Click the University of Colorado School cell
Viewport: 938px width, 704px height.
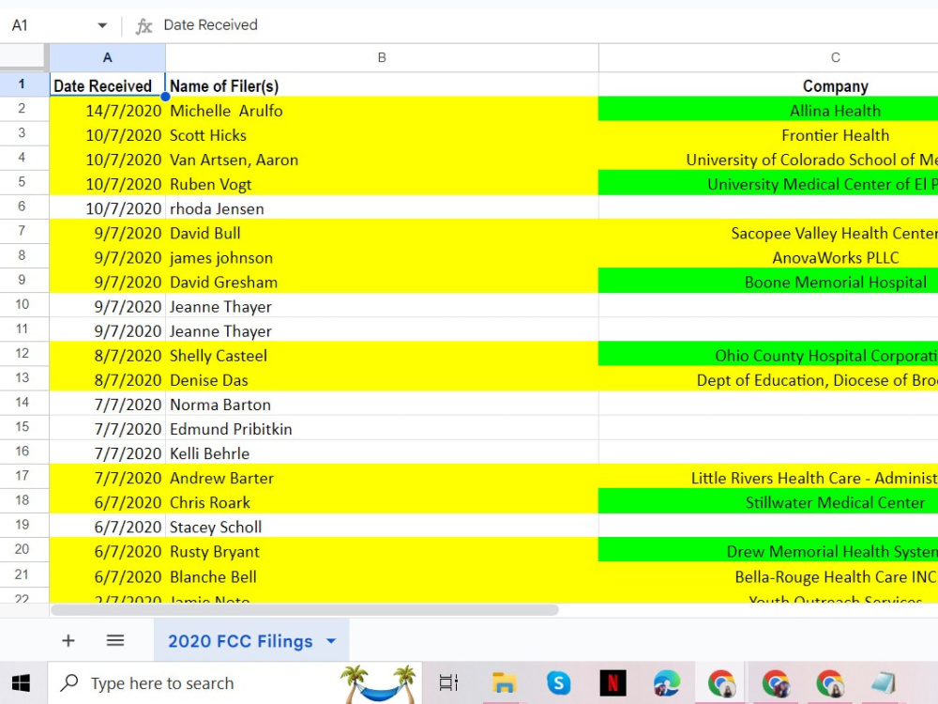(x=769, y=160)
